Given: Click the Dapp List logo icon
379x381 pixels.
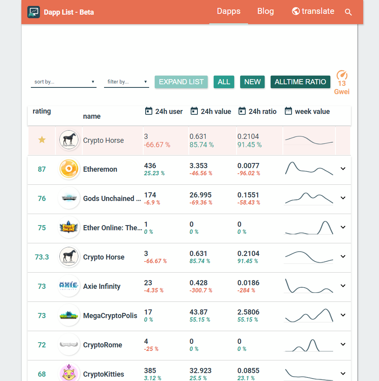Looking at the screenshot, I should click(34, 12).
